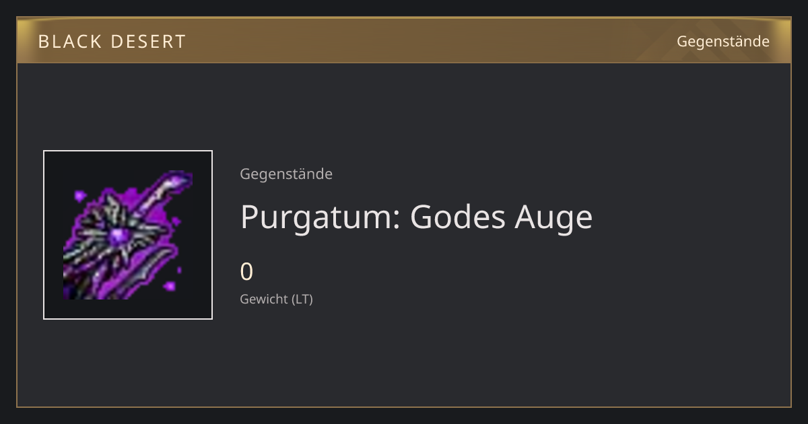Screen dimensions: 808x424
Task: Click the gold header banner's empty middle
Action: point(431,40)
